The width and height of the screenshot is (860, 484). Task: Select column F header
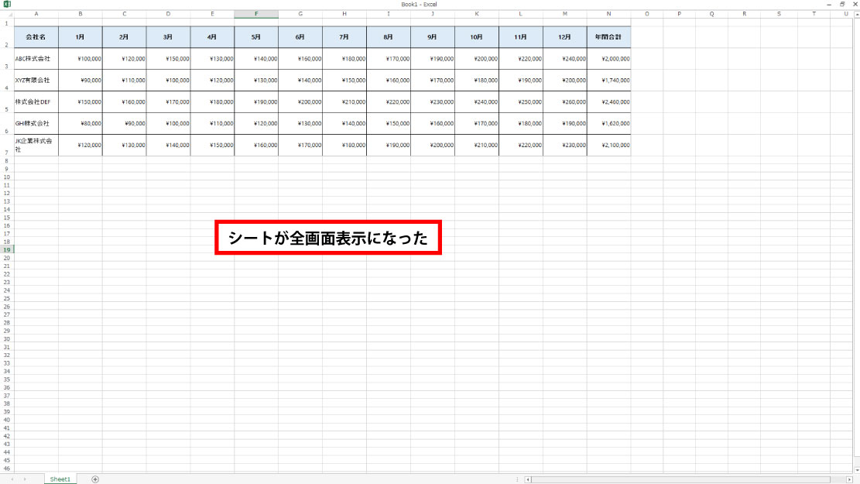256,14
